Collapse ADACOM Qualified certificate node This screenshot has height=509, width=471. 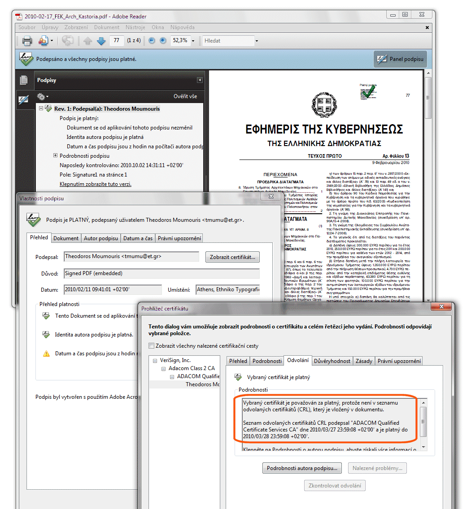coord(172,377)
